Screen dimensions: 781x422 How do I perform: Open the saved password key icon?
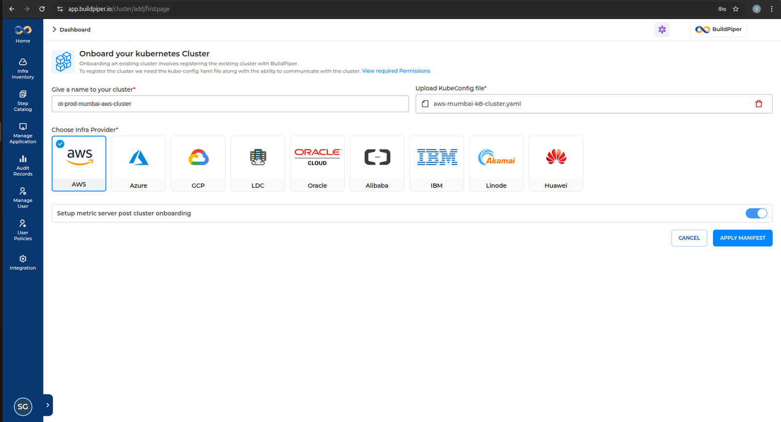[x=722, y=9]
